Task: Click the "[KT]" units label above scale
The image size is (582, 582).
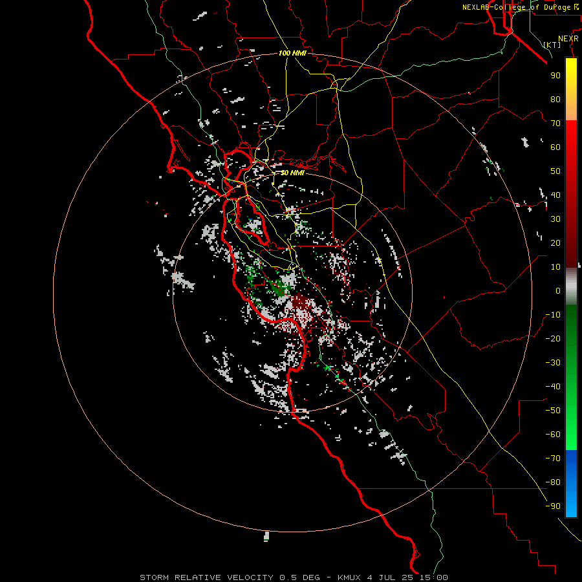Action: (552, 45)
